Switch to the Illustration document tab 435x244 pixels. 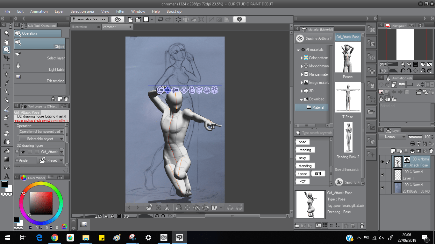point(79,27)
